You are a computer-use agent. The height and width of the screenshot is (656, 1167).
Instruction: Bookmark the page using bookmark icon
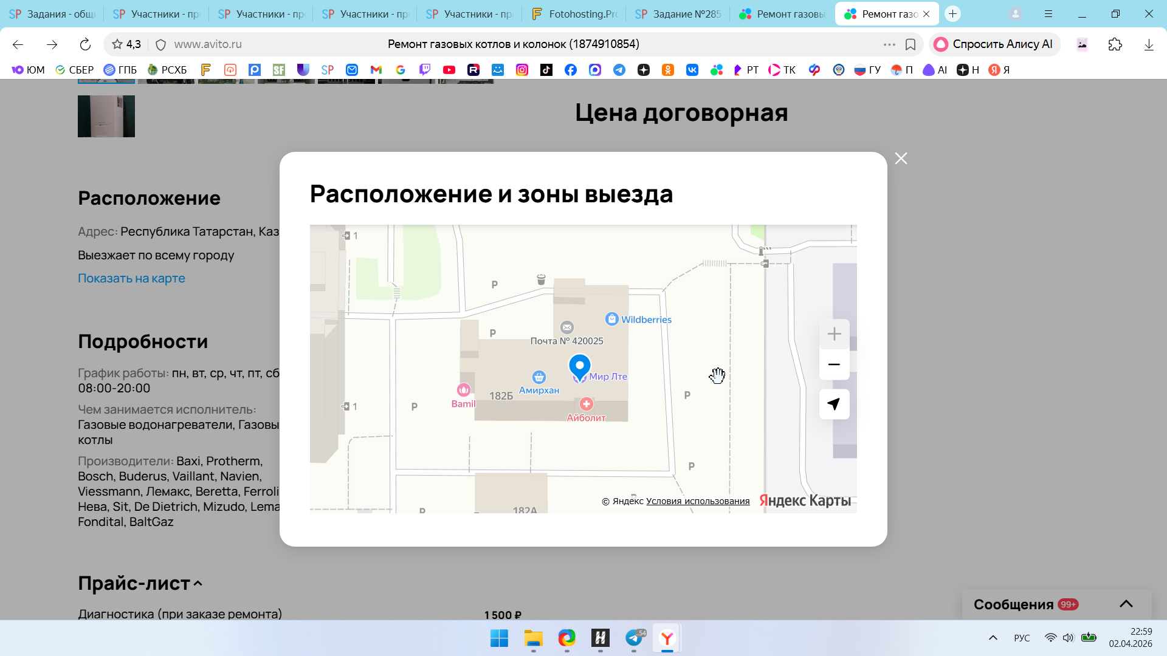click(x=911, y=44)
